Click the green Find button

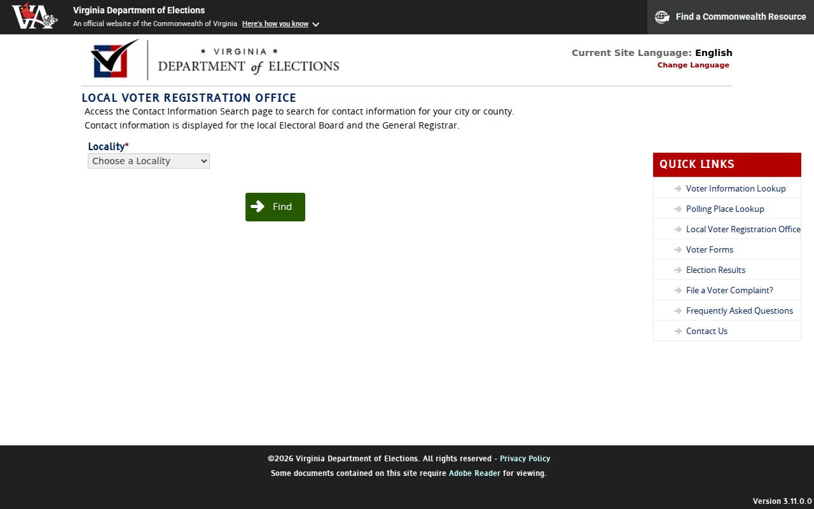(275, 207)
